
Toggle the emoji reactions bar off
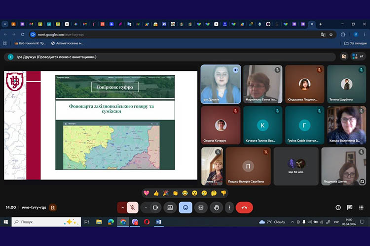[185, 208]
